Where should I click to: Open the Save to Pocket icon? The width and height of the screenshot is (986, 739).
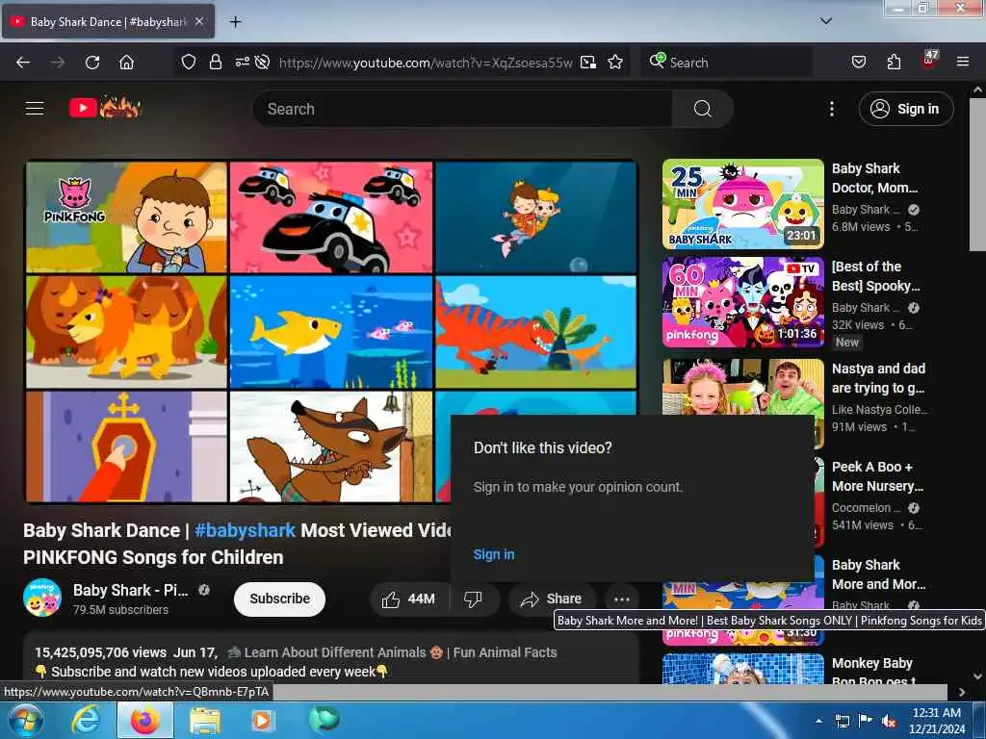pyautogui.click(x=858, y=62)
